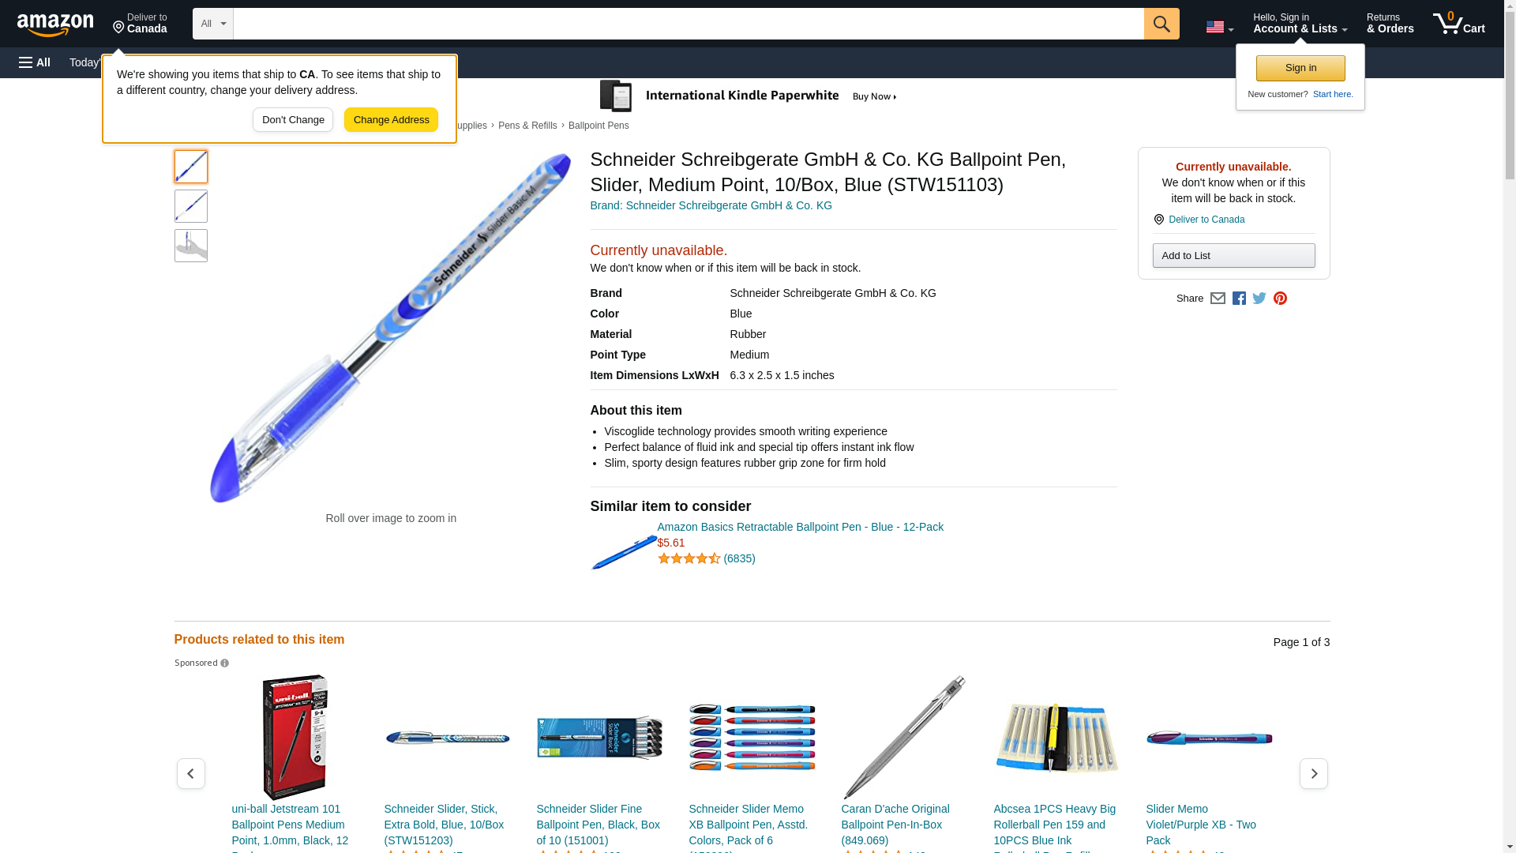
Task: Open Ballpoint Pens breadcrumb category
Action: (x=599, y=126)
